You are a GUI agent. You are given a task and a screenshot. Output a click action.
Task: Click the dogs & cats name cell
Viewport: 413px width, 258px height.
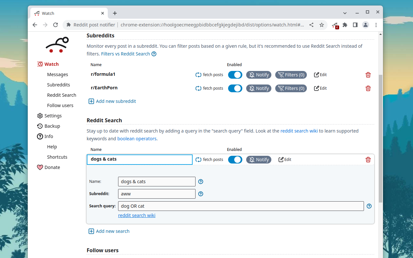coord(140,160)
